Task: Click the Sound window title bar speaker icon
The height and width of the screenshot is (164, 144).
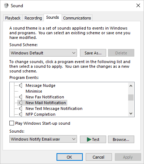Action: click(x=6, y=5)
